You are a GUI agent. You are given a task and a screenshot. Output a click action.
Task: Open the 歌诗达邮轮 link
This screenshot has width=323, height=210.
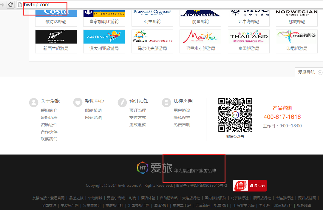(56, 22)
